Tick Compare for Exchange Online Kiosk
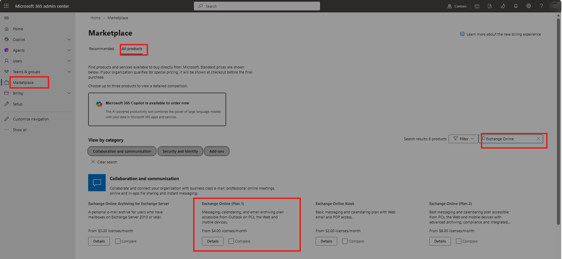The image size is (562, 259). pos(345,241)
